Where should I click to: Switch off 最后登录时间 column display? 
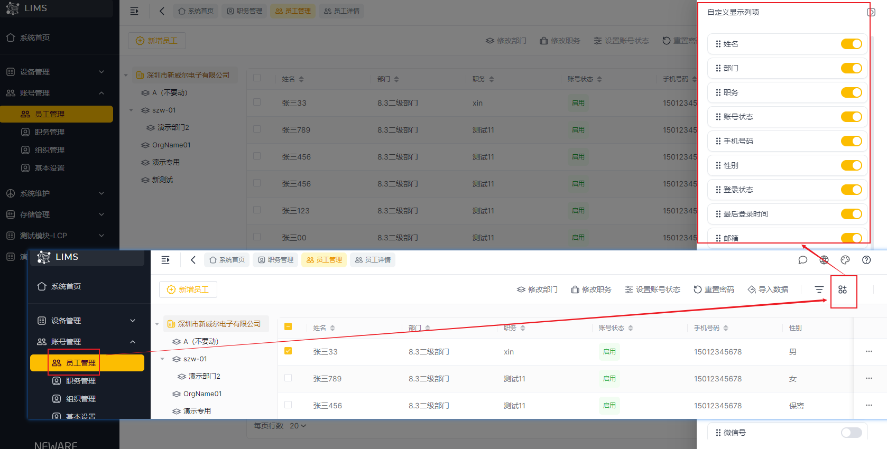[x=851, y=214]
